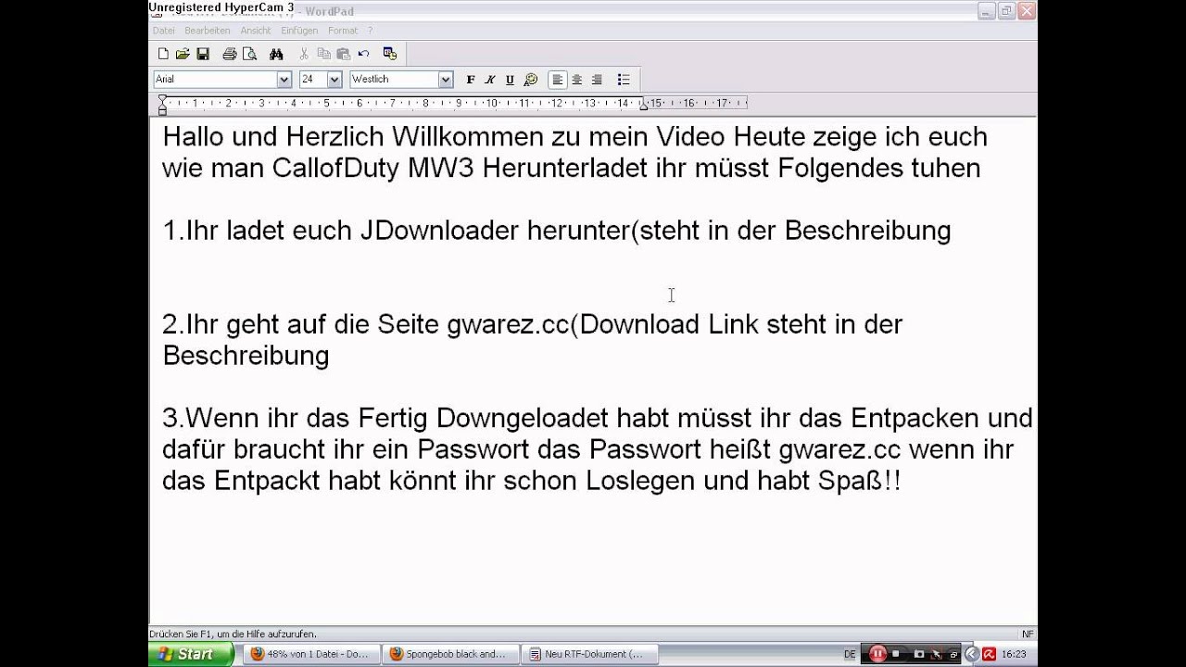This screenshot has width=1186, height=667.
Task: Align text to the right
Action: tap(597, 80)
